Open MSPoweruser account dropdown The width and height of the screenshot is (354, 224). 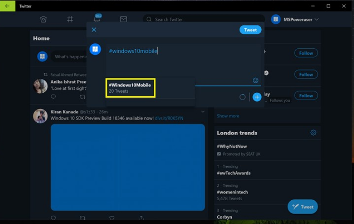coord(296,19)
